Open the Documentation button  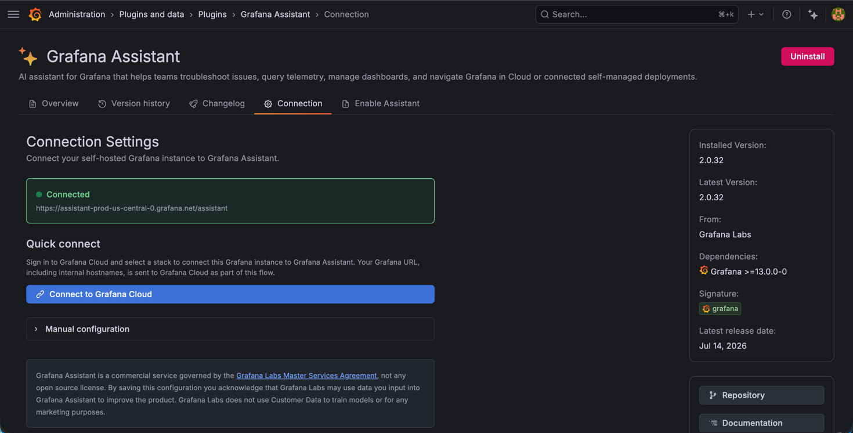click(x=761, y=423)
